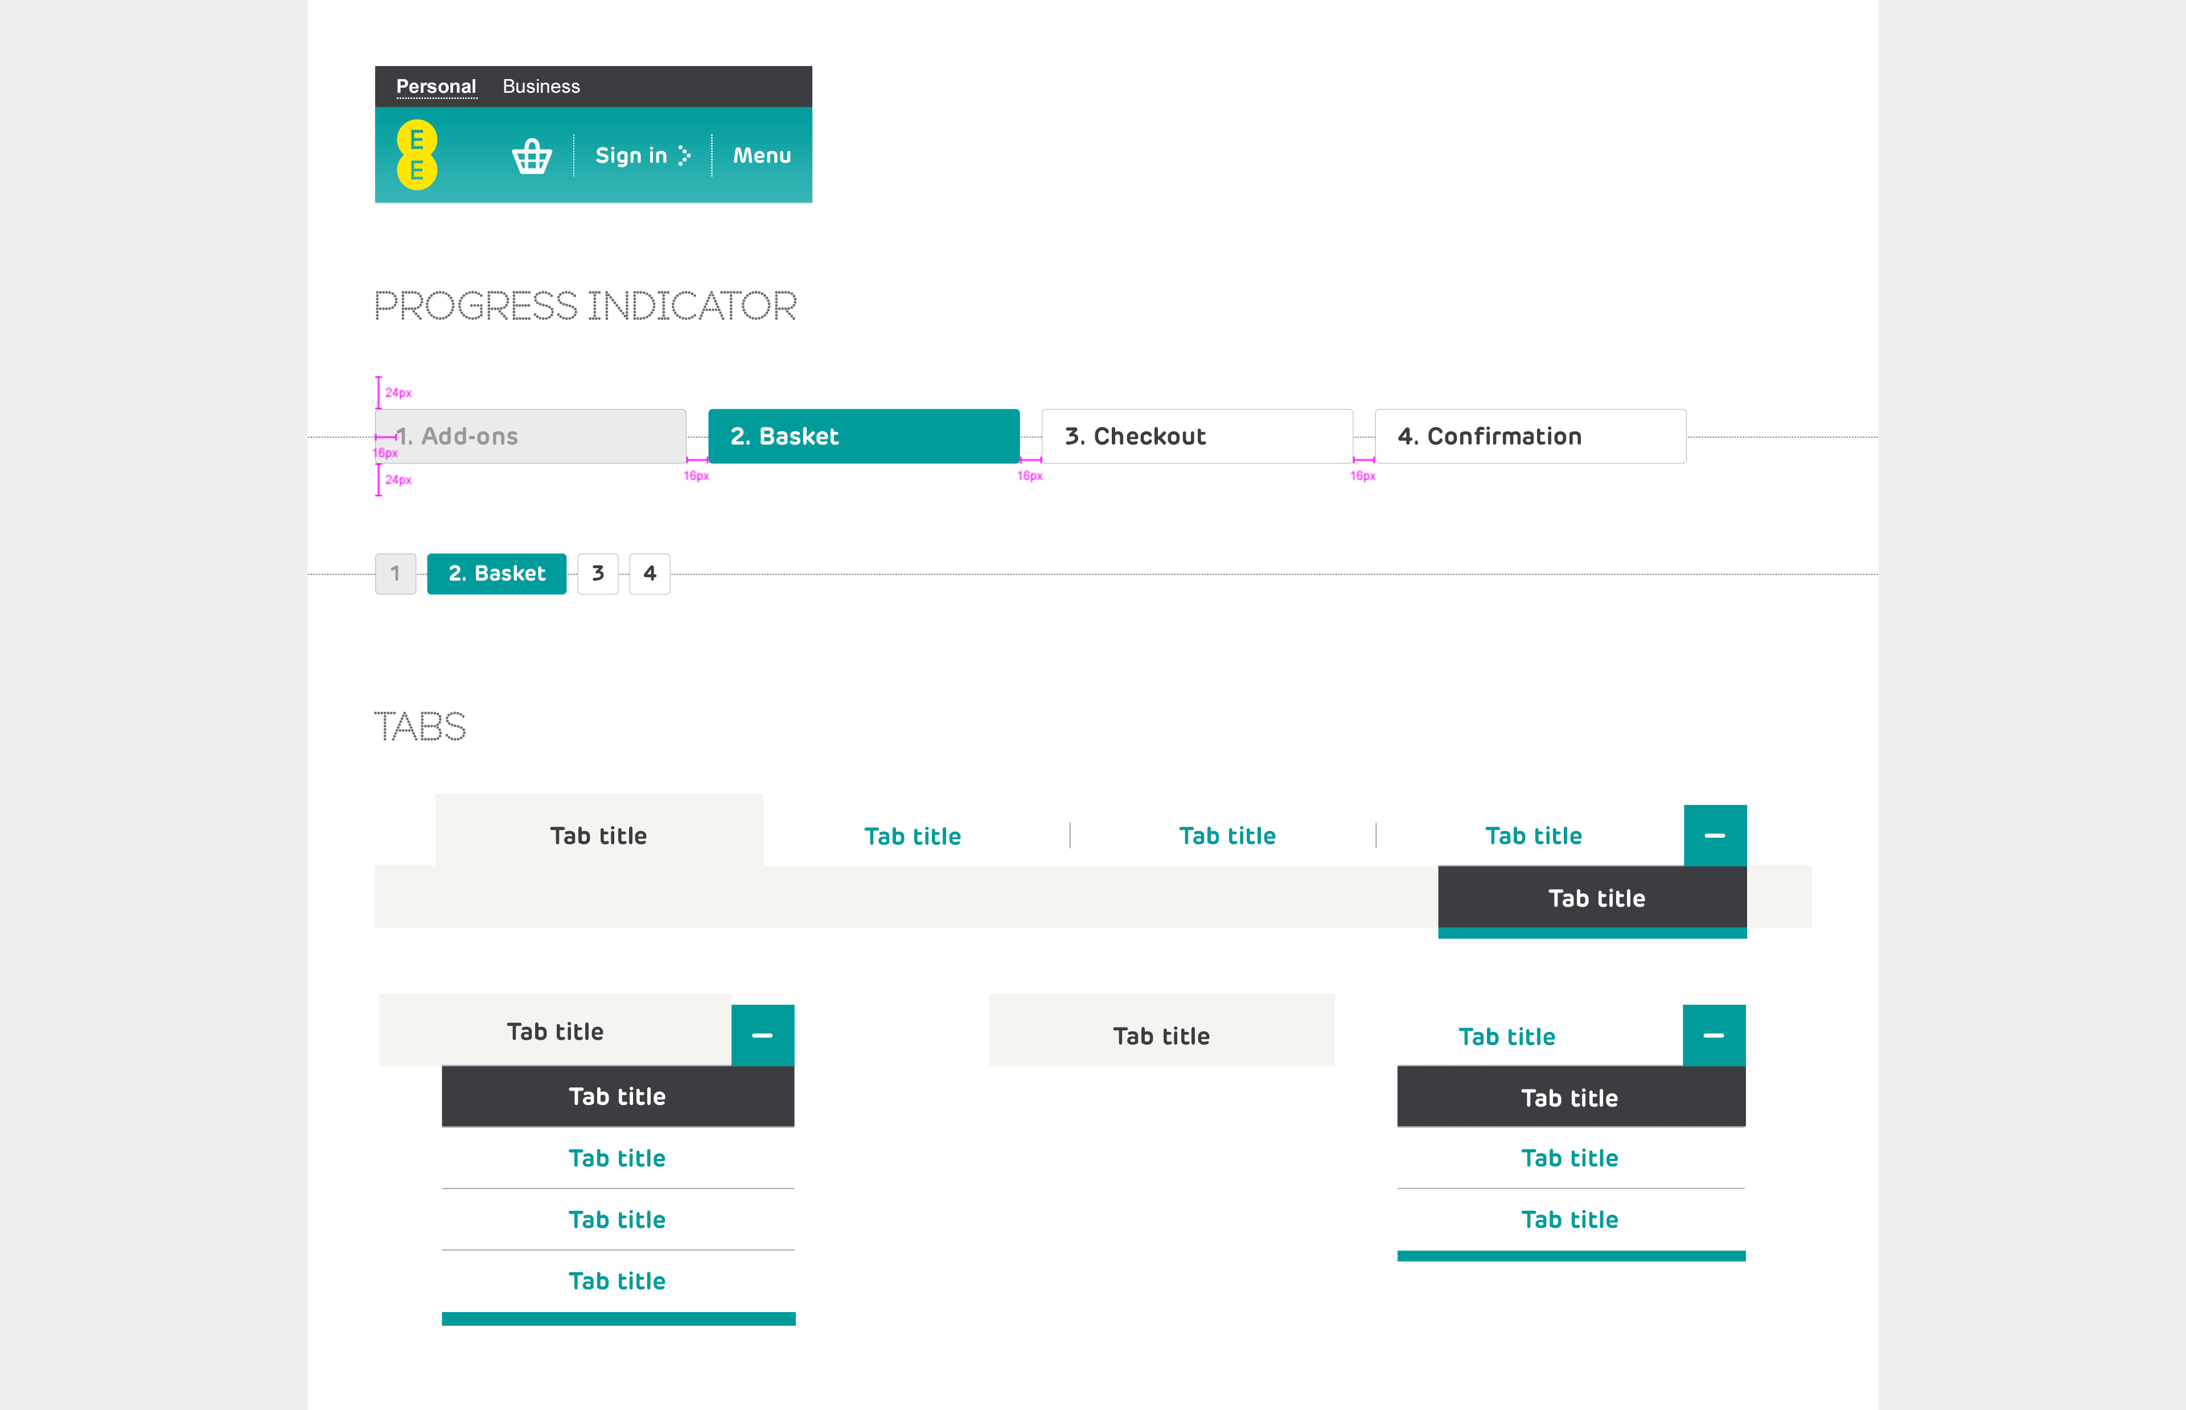
Task: Select the active grey Tab title in wide tab bar
Action: (x=599, y=831)
